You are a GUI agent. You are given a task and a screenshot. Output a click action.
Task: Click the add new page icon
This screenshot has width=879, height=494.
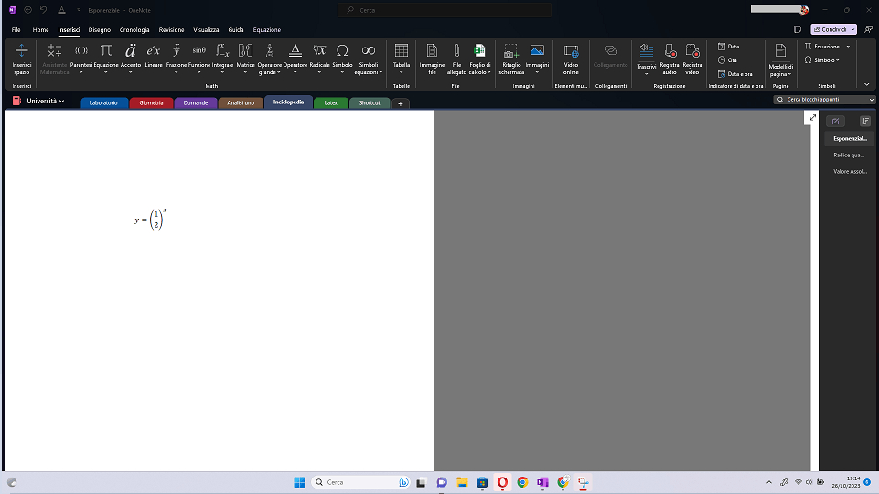(835, 121)
